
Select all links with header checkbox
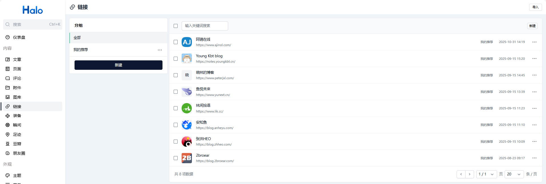point(176,26)
